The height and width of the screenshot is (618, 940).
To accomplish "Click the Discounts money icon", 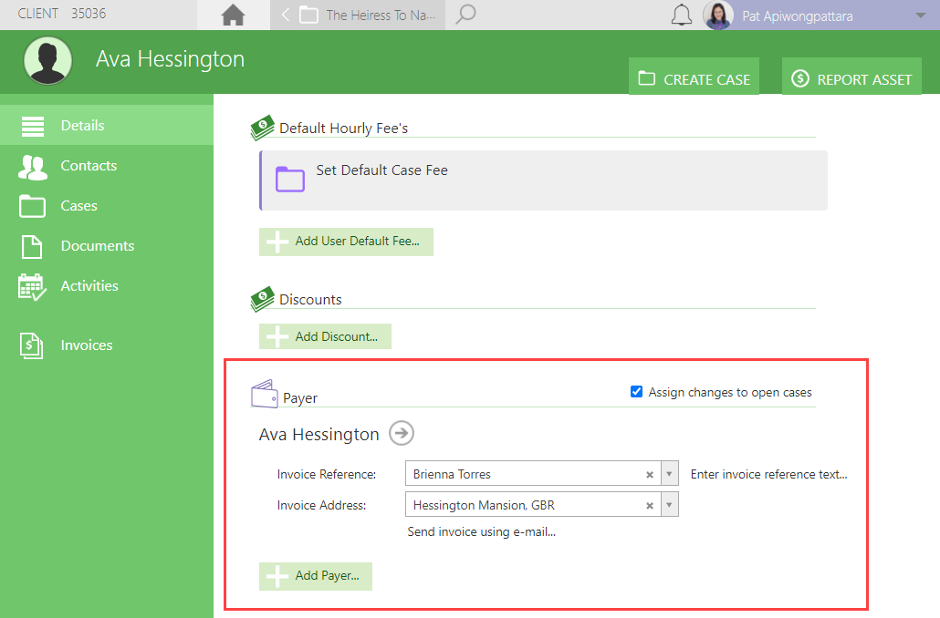I will tap(262, 299).
